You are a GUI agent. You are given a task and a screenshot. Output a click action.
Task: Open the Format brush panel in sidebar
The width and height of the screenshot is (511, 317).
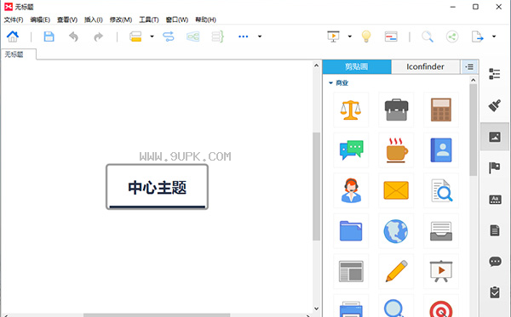pyautogui.click(x=494, y=105)
